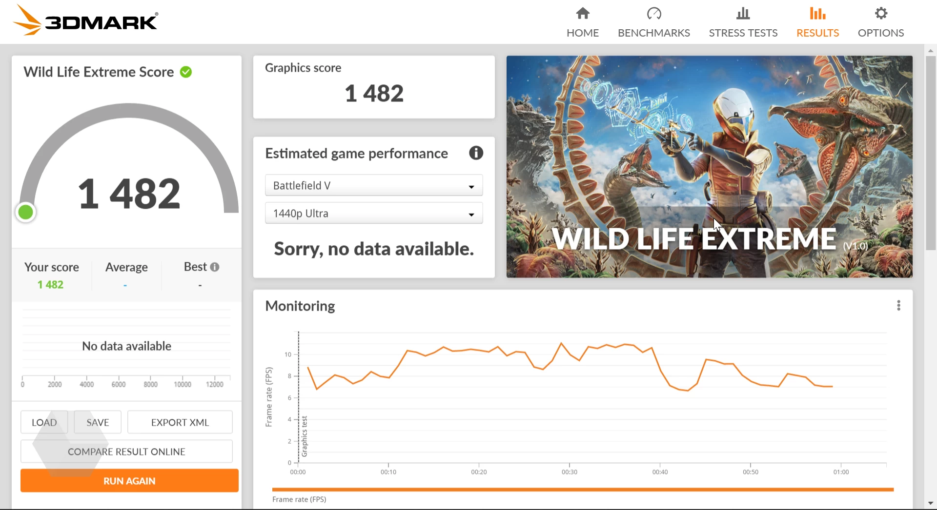Image resolution: width=937 pixels, height=510 pixels.
Task: Click the Load button
Action: pos(44,422)
